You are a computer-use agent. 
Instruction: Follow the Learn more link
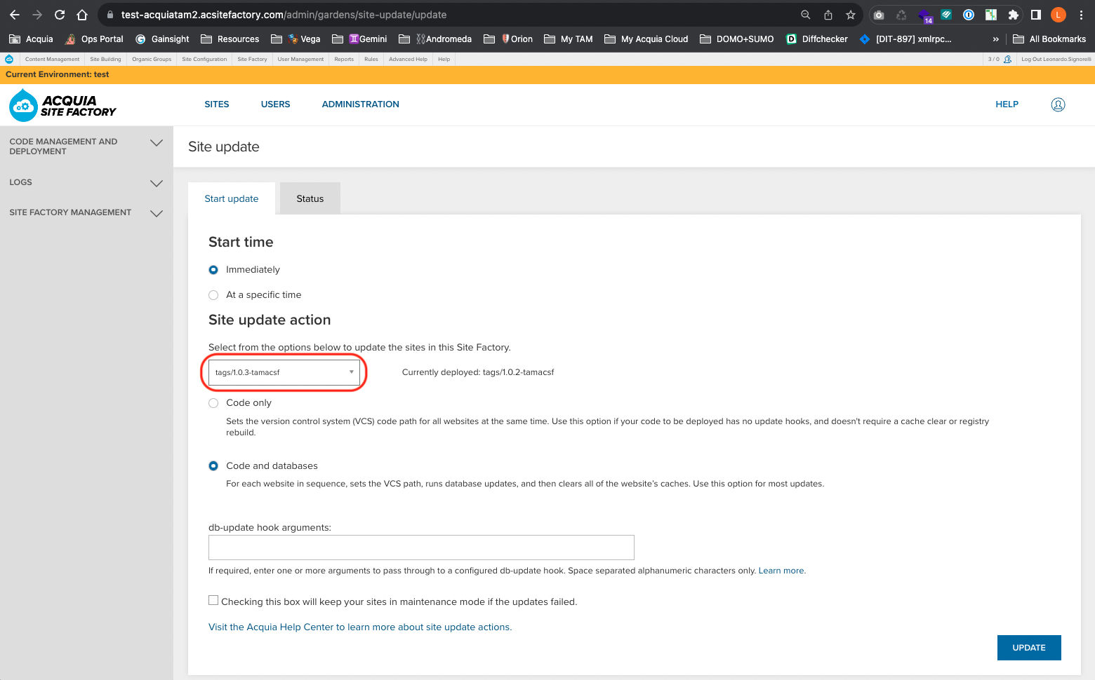pyautogui.click(x=782, y=571)
